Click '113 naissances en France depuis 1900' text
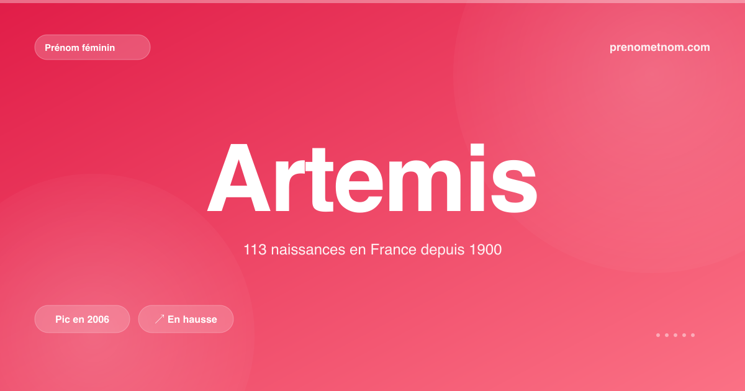Image resolution: width=745 pixels, height=391 pixels. 372,250
